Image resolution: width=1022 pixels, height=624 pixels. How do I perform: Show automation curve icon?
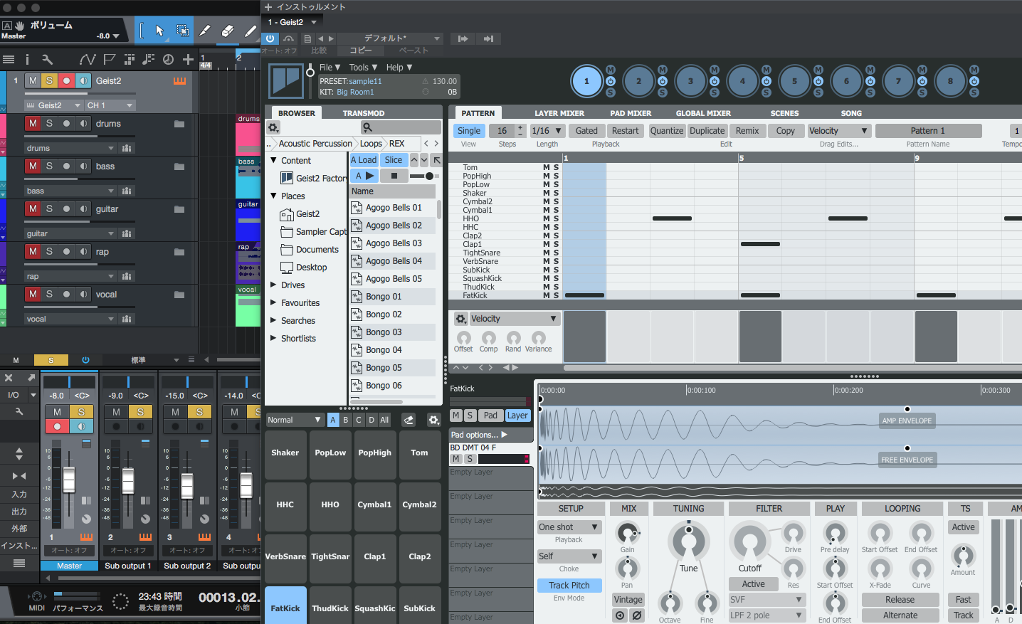88,60
